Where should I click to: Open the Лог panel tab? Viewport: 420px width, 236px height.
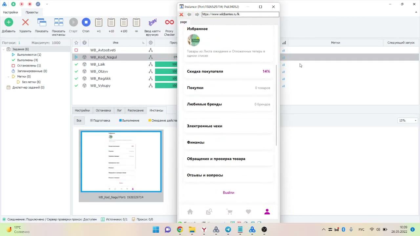[119, 110]
